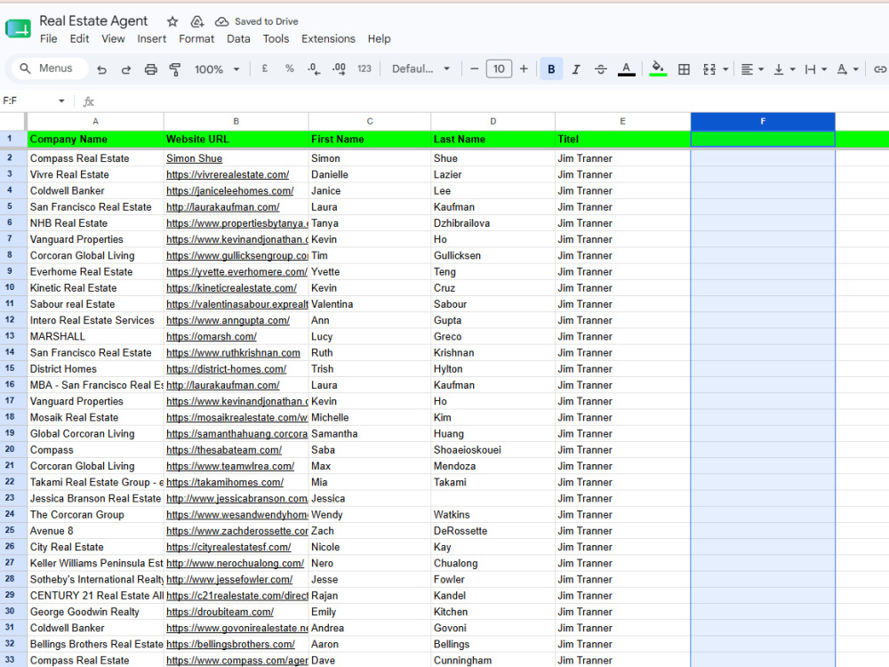Screen dimensions: 889x667
Task: Open the Extensions menu
Action: pyautogui.click(x=328, y=38)
